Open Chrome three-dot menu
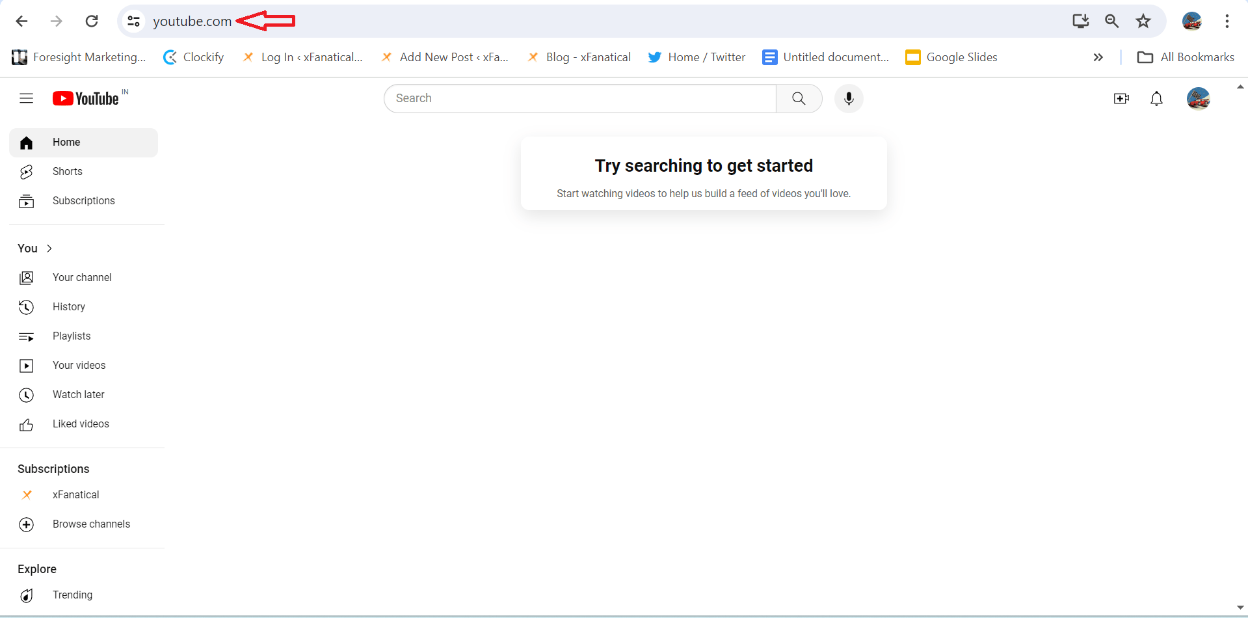 coord(1227,21)
